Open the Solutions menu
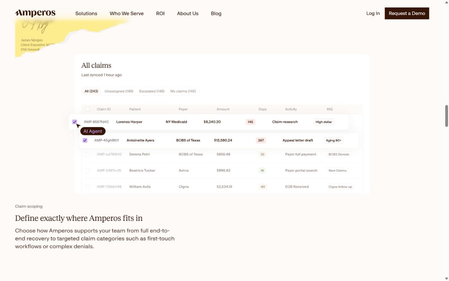Image resolution: width=449 pixels, height=281 pixels. [86, 13]
